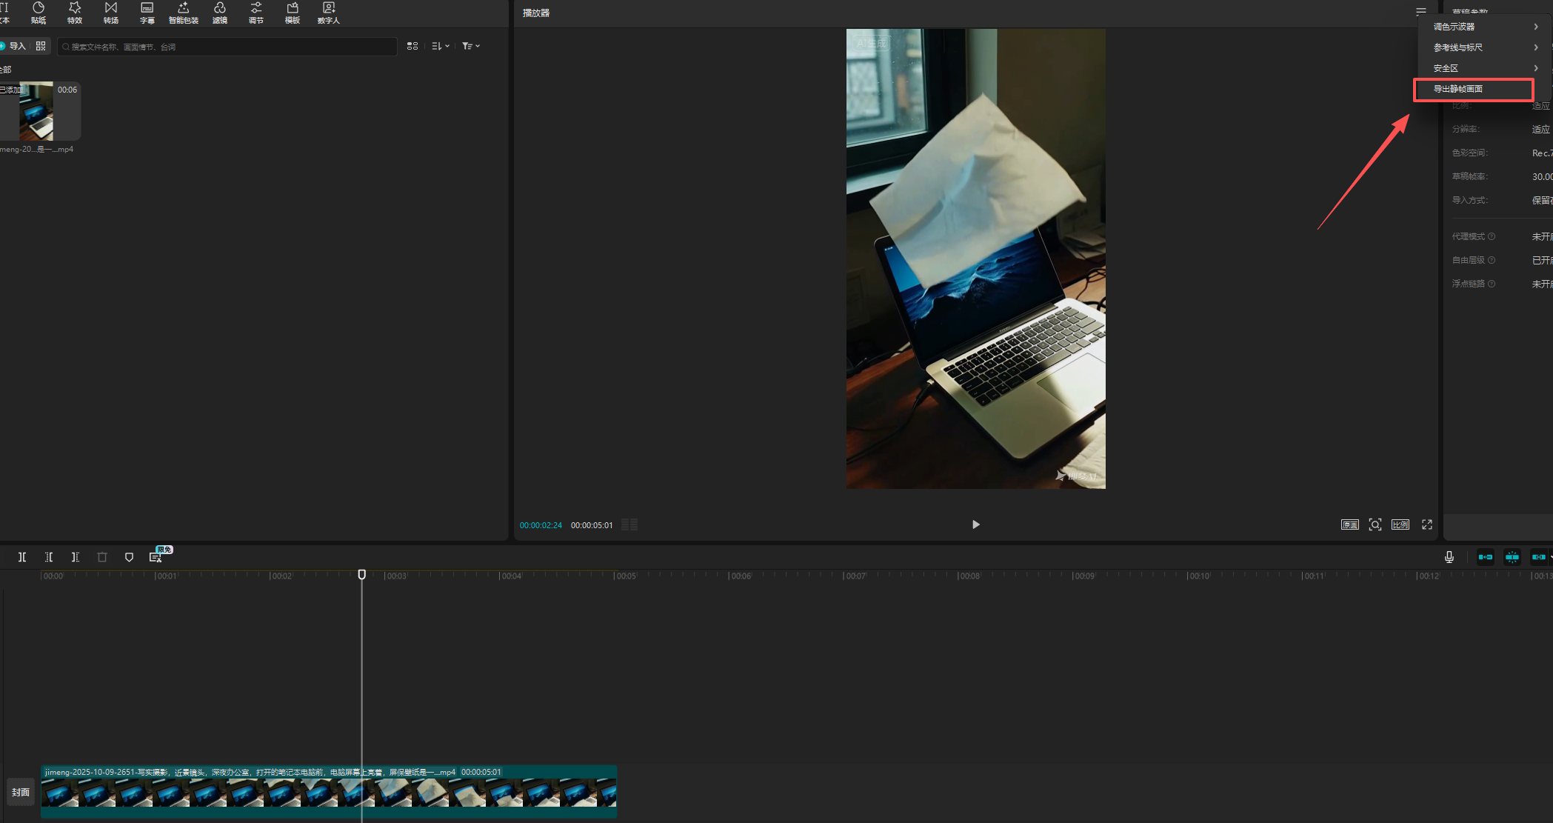Toggle the main track magnet button
Screen dimensions: 1553x823
1486,557
